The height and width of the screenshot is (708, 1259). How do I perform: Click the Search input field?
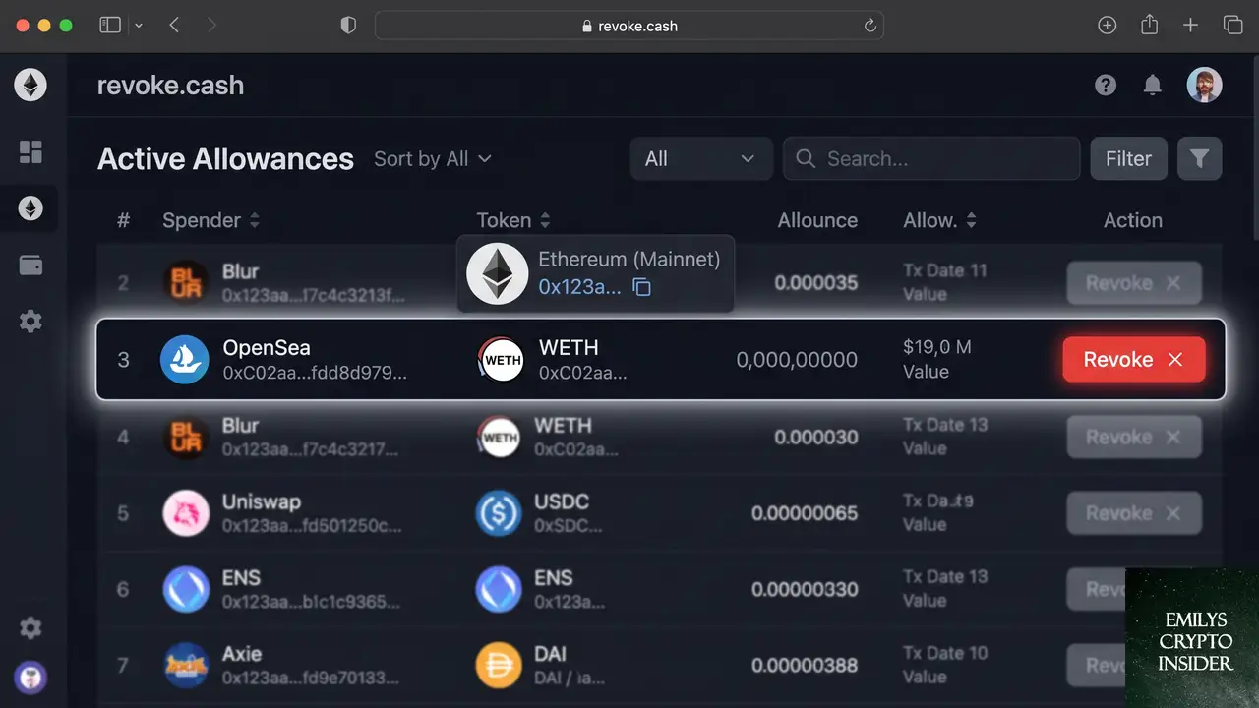click(931, 158)
